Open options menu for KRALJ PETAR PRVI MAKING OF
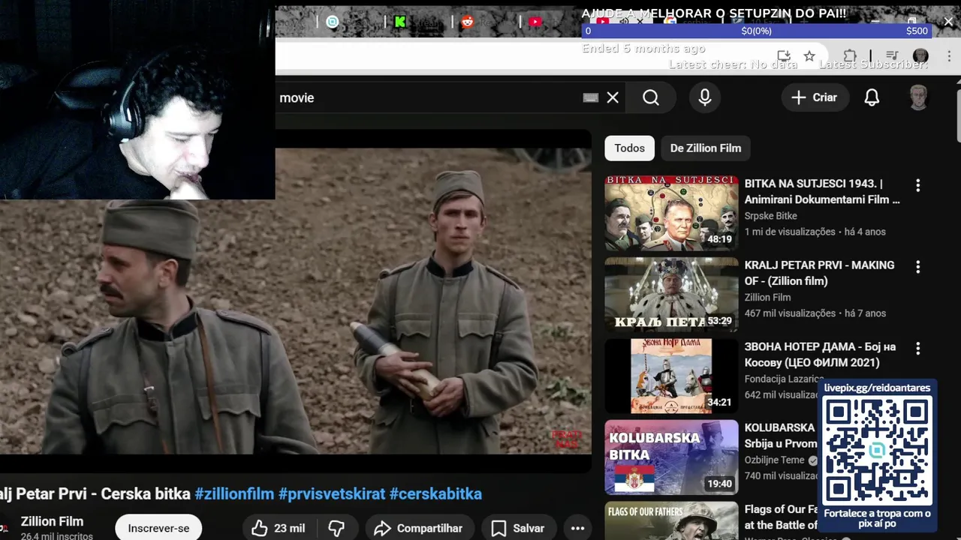This screenshot has height=540, width=961. click(x=917, y=267)
